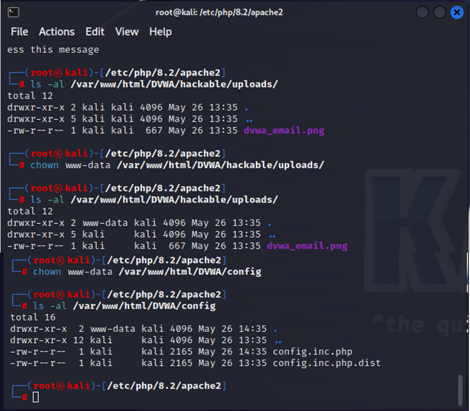
Task: Click the terminal cursor at last prompt
Action: (35, 397)
